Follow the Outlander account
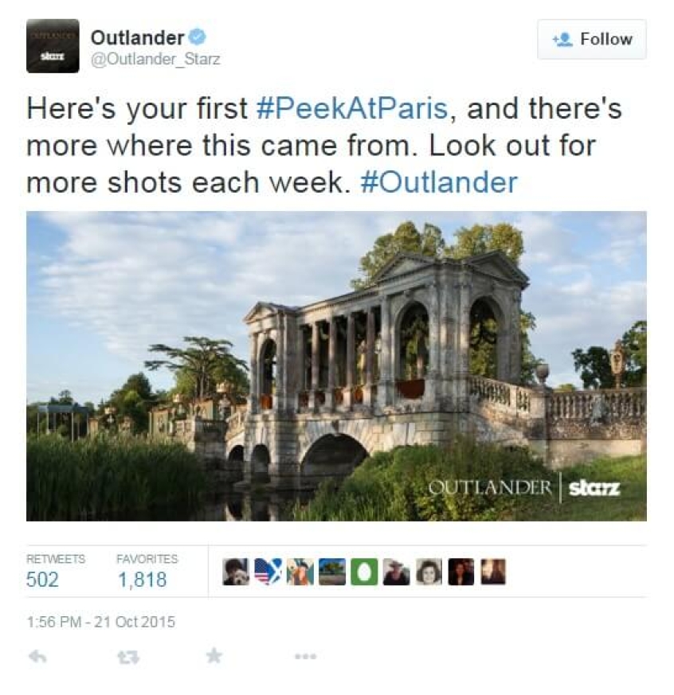Screen dimensions: 674x695 coord(592,39)
